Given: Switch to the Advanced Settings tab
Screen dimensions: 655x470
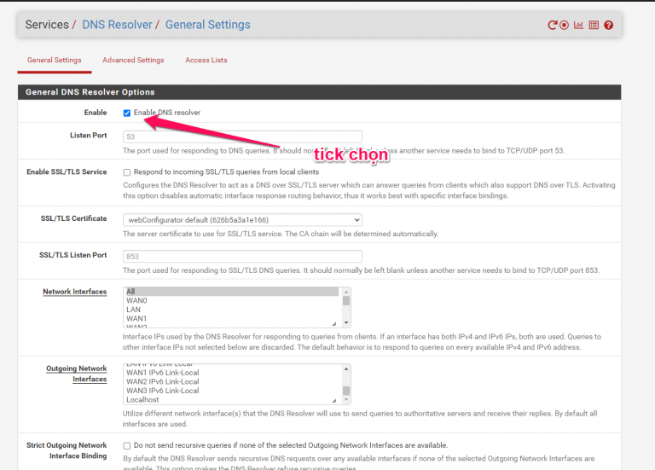Looking at the screenshot, I should coord(133,61).
